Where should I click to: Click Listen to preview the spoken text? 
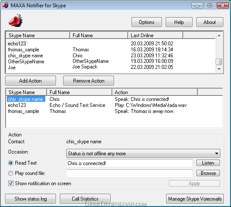coord(208,163)
